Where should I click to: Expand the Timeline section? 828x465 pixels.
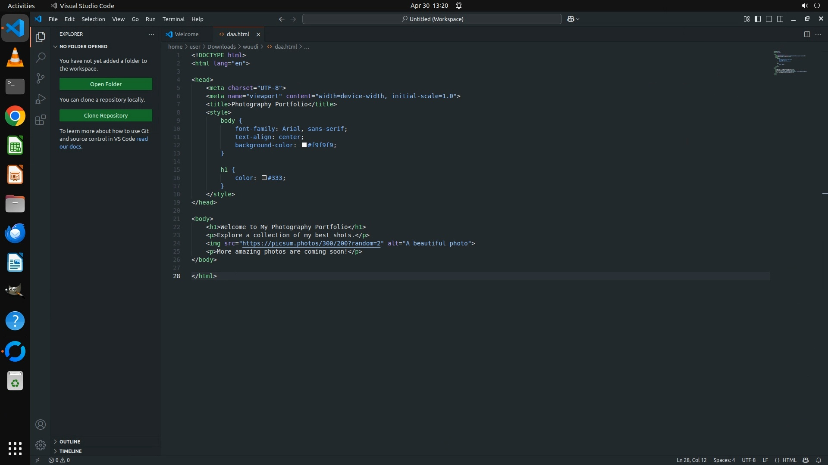tap(70, 451)
